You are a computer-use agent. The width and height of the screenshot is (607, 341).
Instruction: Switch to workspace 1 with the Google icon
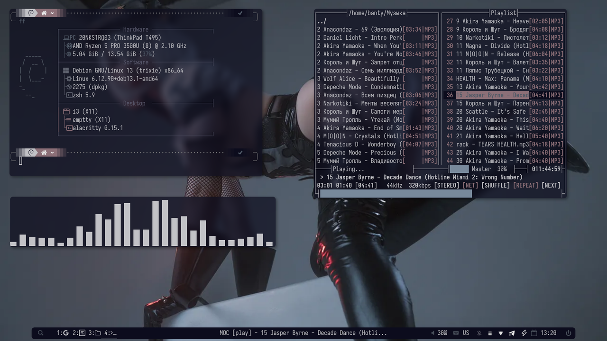pos(63,333)
